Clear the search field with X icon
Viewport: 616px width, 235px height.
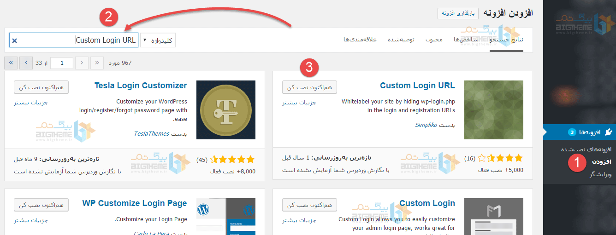[x=14, y=40]
